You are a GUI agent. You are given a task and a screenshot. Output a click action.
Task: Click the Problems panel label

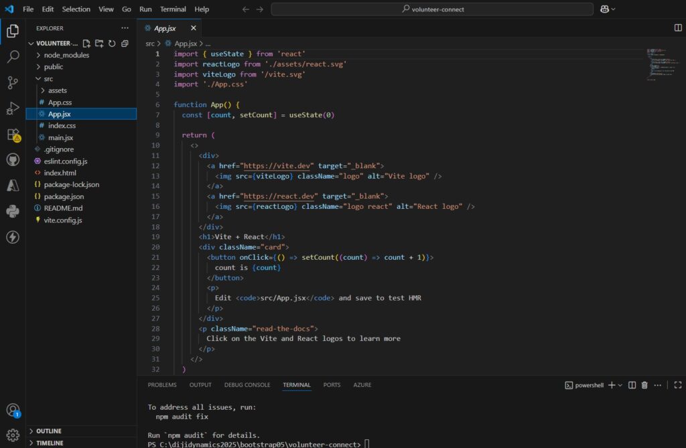pyautogui.click(x=162, y=385)
